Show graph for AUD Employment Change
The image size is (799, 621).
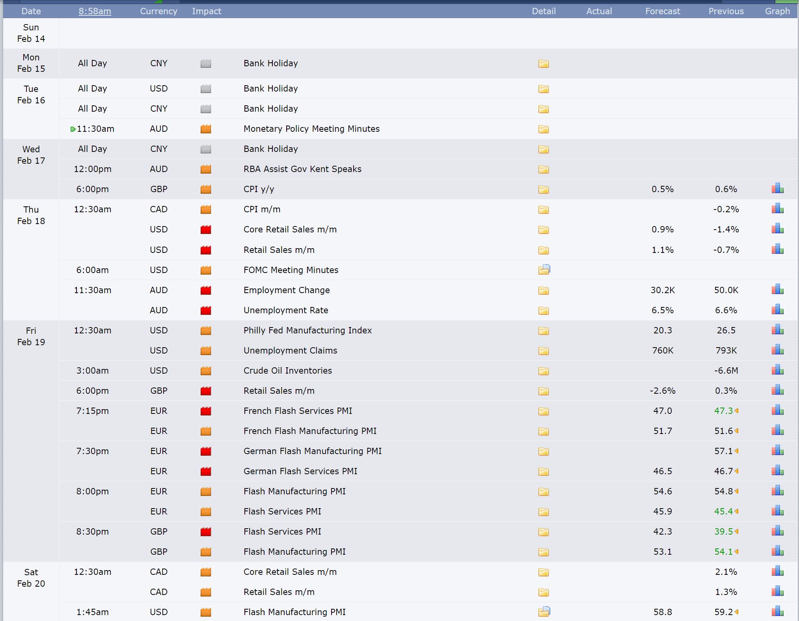(x=777, y=289)
